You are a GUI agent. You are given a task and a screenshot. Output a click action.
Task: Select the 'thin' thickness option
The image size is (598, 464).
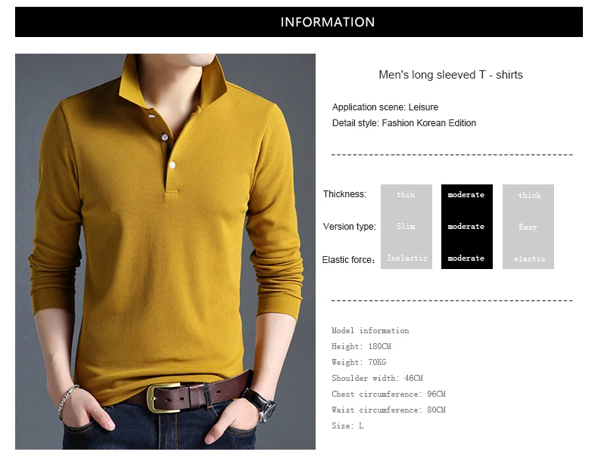pos(406,194)
